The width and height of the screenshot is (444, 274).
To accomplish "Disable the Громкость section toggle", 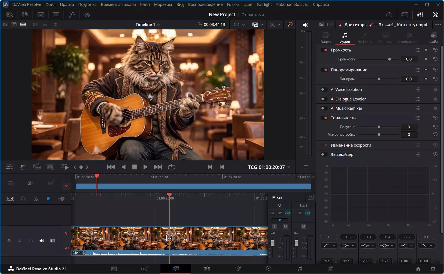I will point(324,50).
